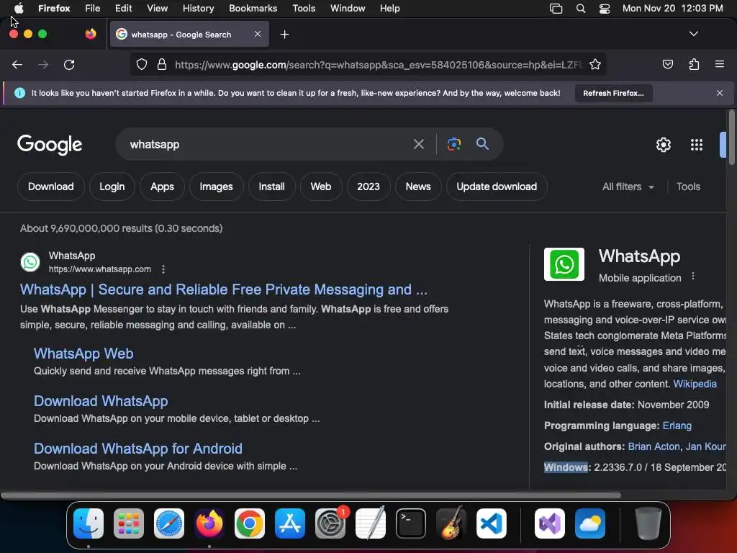Expand the All filters dropdown
This screenshot has height=553, width=737.
pyautogui.click(x=628, y=186)
